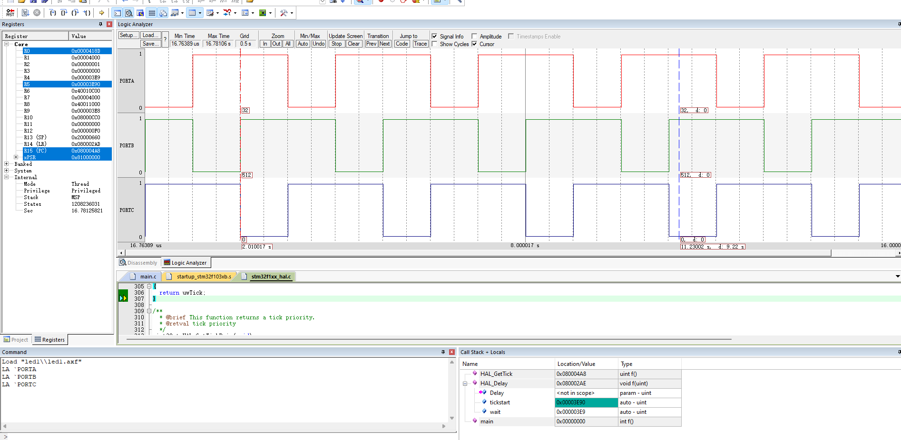
Task: Toggle the Registers Window toolbar icon
Action: pos(152,13)
